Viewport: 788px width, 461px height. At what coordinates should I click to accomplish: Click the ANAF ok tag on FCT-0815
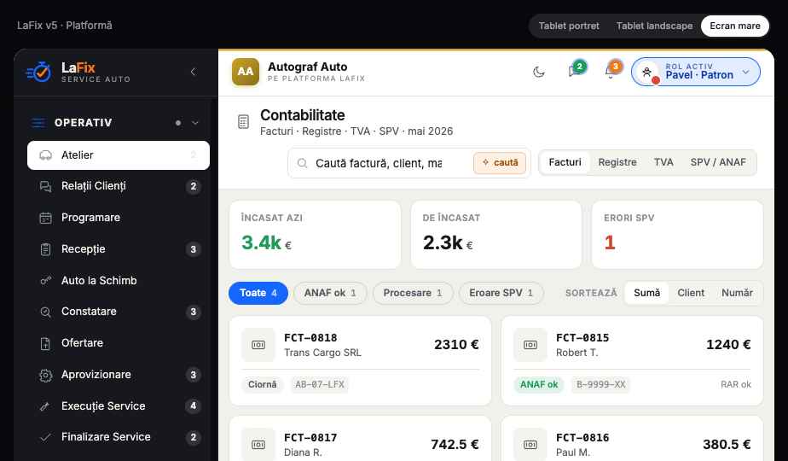click(x=539, y=384)
